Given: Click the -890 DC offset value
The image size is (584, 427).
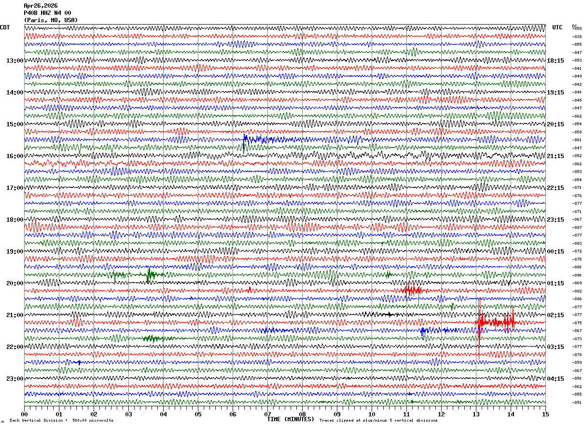Looking at the screenshot, I should (x=577, y=275).
